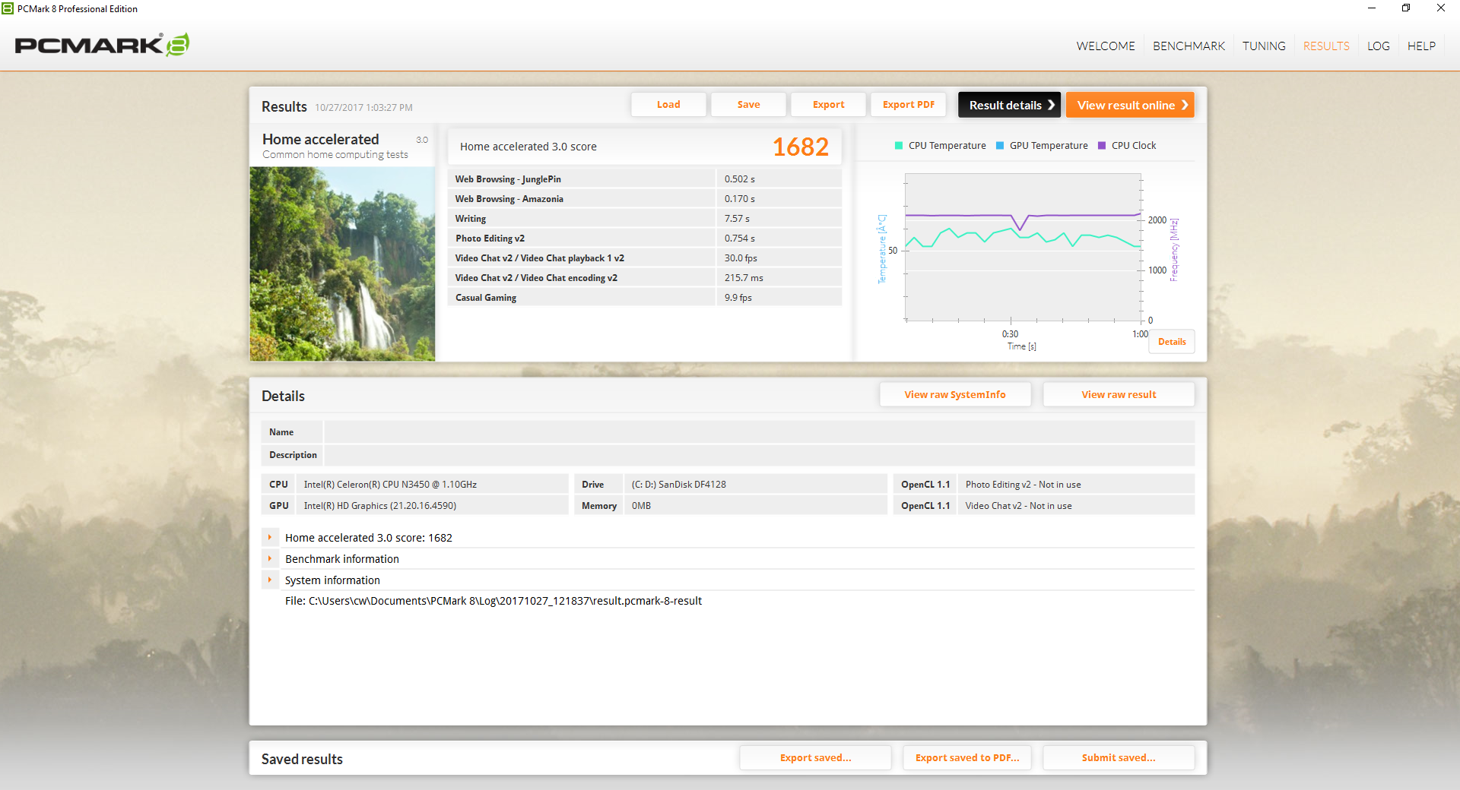
Task: Export the result as PDF
Action: [908, 105]
